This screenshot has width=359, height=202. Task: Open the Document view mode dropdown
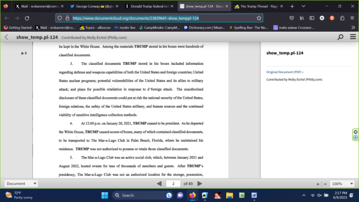[21, 184]
